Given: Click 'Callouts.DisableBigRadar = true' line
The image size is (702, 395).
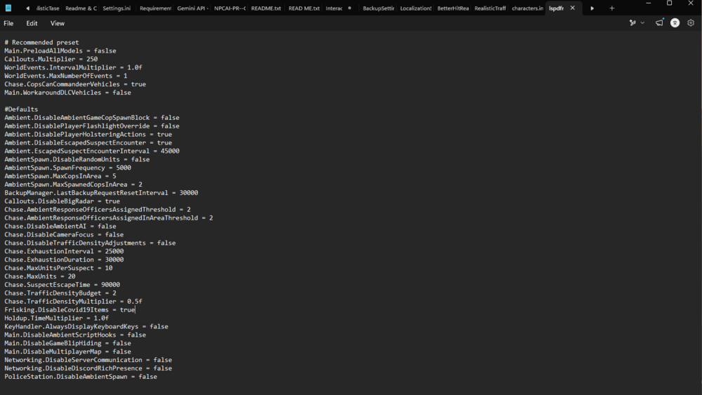Looking at the screenshot, I should [x=62, y=201].
